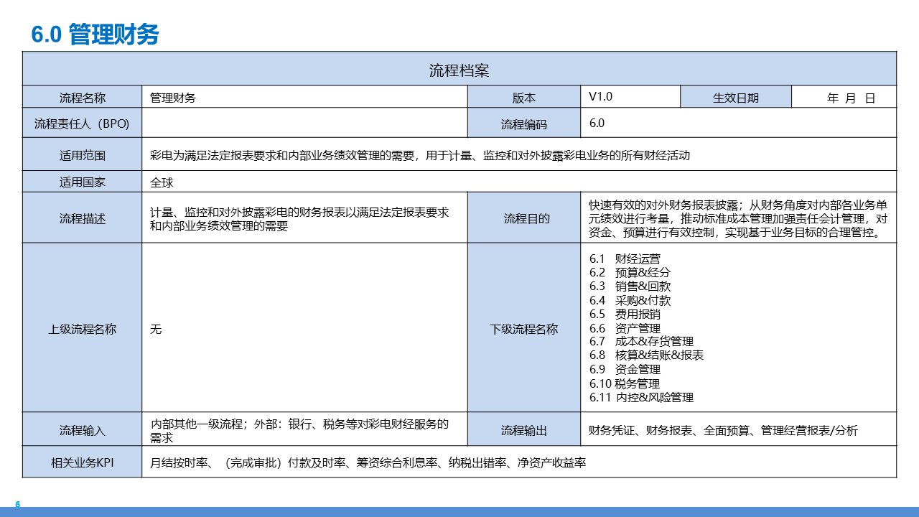
Task: Click the description text starting 计量、监控和对外披露
Action: 299,219
